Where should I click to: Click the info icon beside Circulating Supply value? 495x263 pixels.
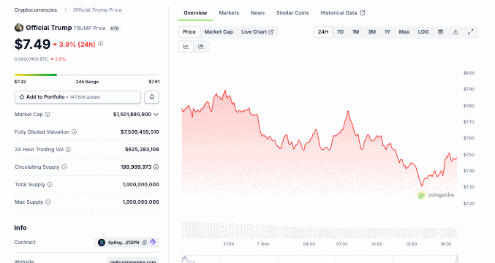[x=156, y=167]
